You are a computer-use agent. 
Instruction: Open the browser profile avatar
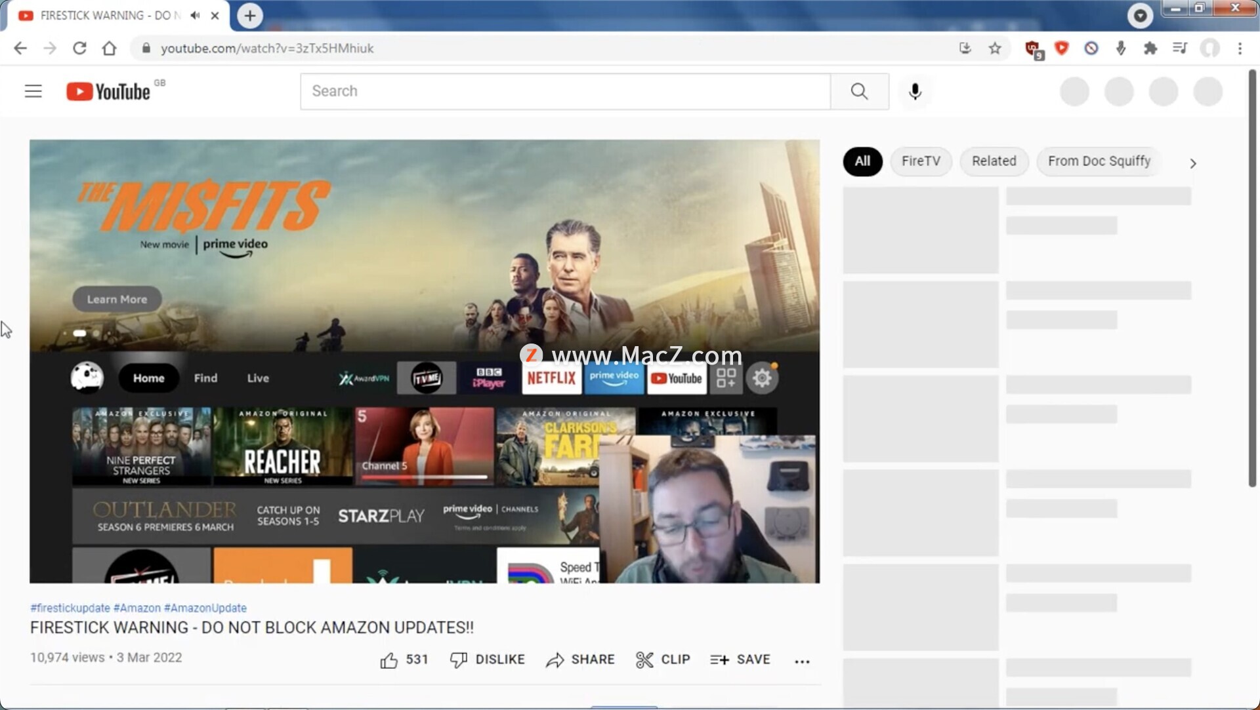[x=1209, y=49]
